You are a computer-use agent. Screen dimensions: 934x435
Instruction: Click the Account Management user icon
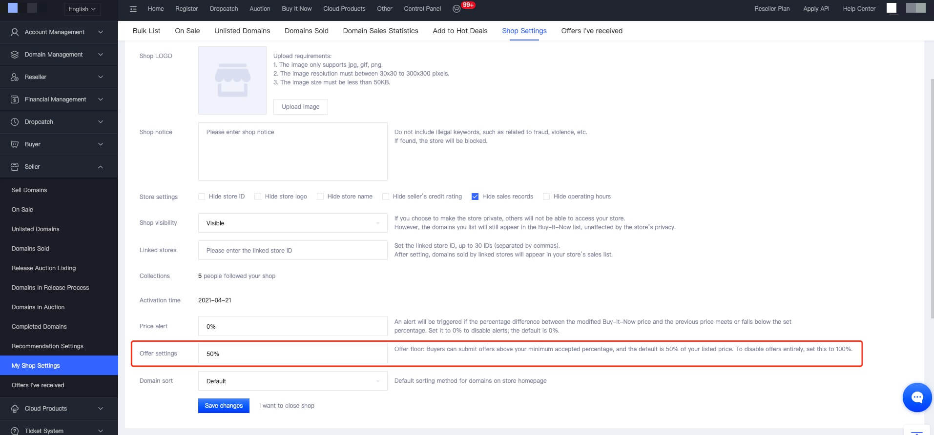tap(15, 32)
